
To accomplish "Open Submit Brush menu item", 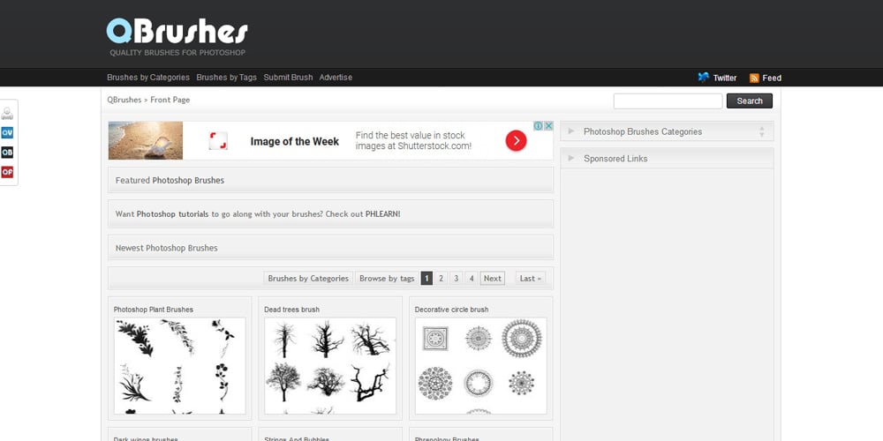I will click(288, 78).
